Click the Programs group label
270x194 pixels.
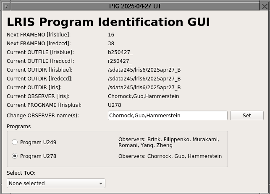(x=18, y=126)
